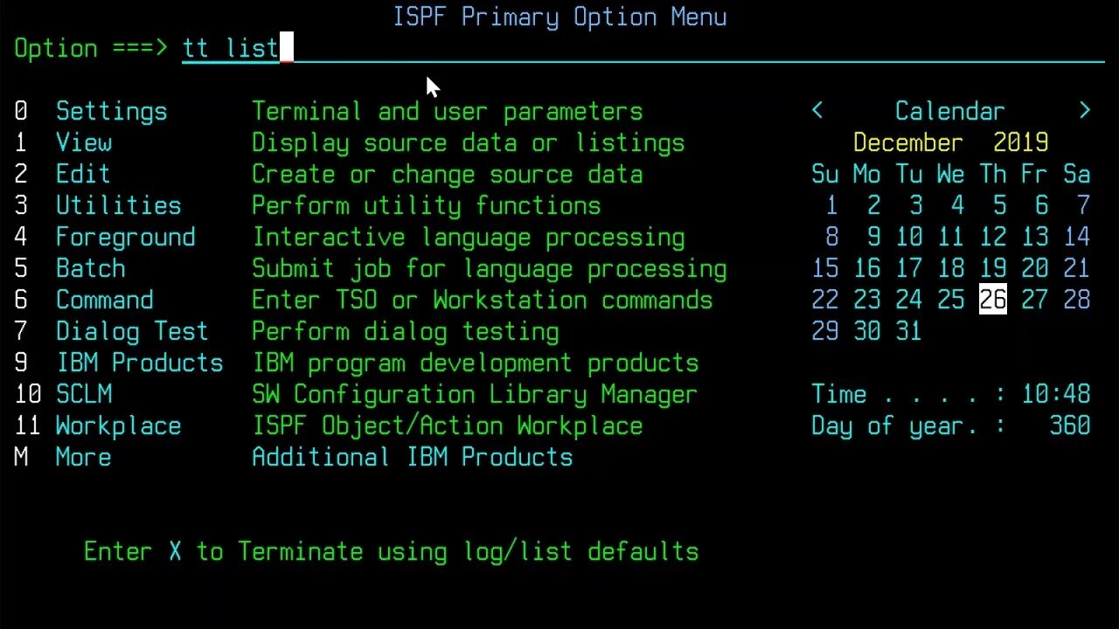The image size is (1119, 629).
Task: Click the Option command input field
Action: pyautogui.click(x=643, y=48)
